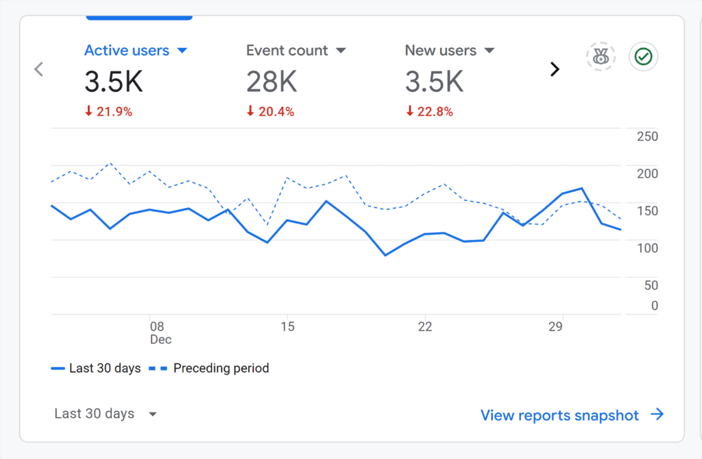The height and width of the screenshot is (459, 702).
Task: Click the arrow icon beside View reports snapshot
Action: pos(657,414)
